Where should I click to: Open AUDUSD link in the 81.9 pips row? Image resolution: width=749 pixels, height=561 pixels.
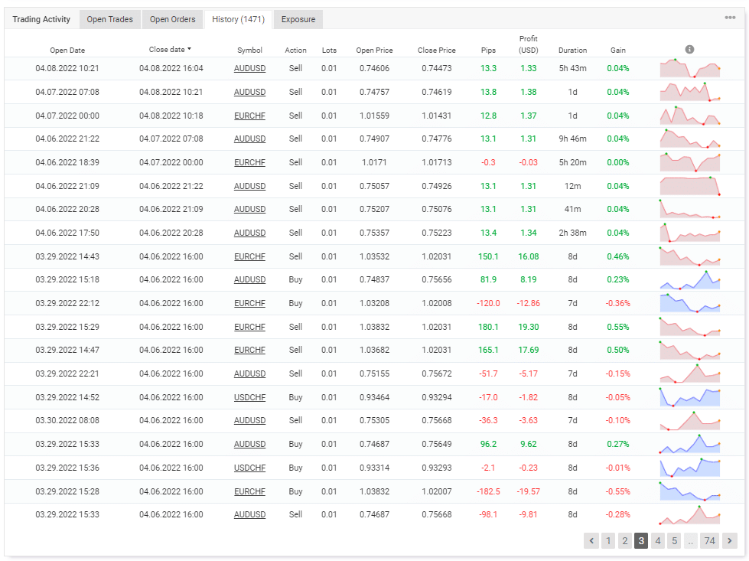pyautogui.click(x=250, y=279)
